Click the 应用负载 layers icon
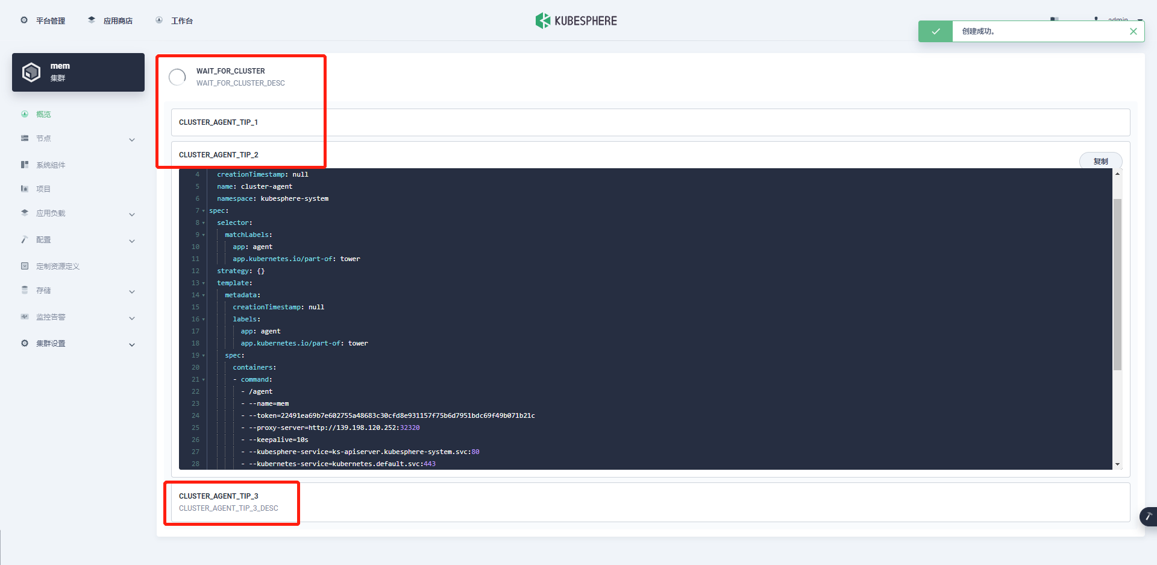This screenshot has width=1157, height=565. (25, 213)
